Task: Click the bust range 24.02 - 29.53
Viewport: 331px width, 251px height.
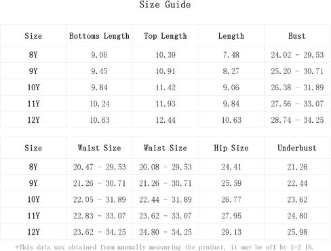Action: tap(297, 55)
